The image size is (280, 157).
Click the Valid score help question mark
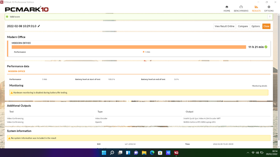point(269,17)
